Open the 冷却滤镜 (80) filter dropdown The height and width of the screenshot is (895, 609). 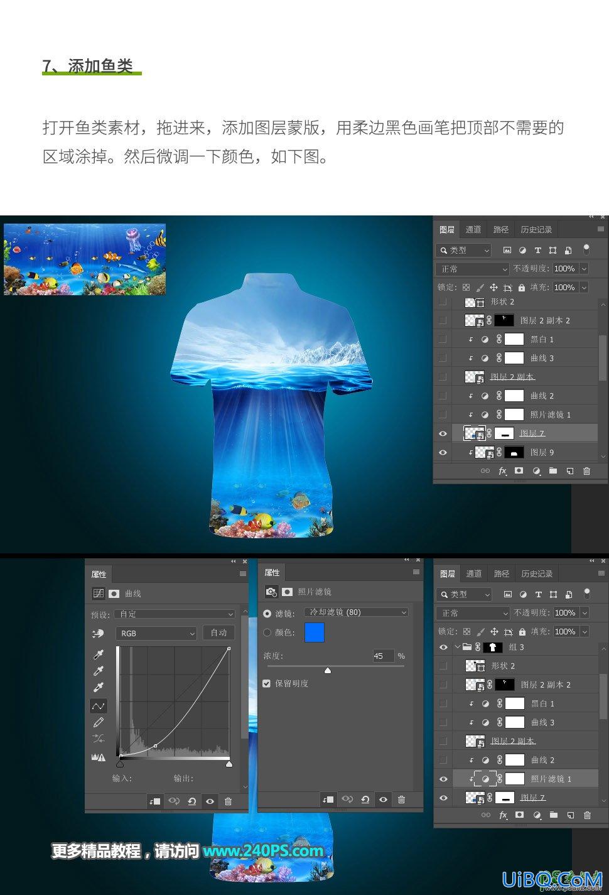tap(356, 612)
